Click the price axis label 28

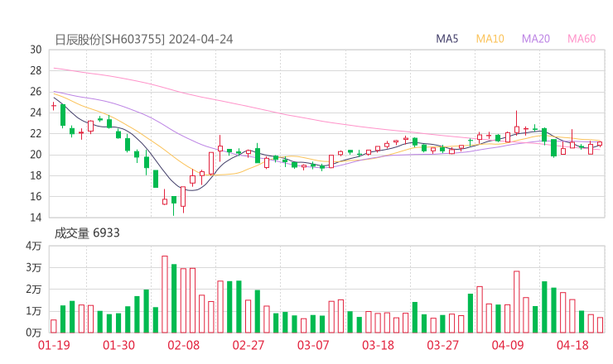pyautogui.click(x=36, y=70)
